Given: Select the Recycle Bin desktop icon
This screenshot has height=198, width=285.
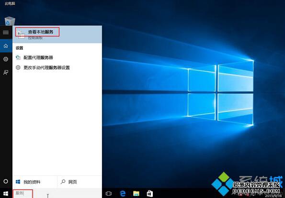Looking at the screenshot, I should pyautogui.click(x=10, y=21).
